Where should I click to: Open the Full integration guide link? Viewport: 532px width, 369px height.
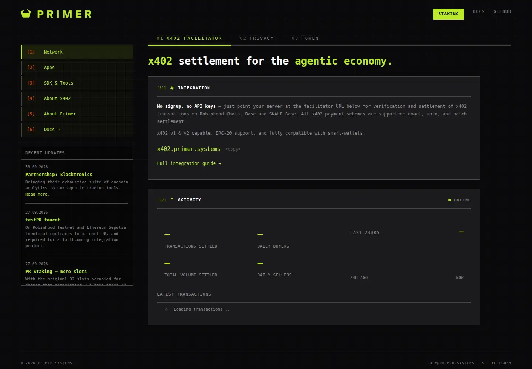(x=189, y=163)
